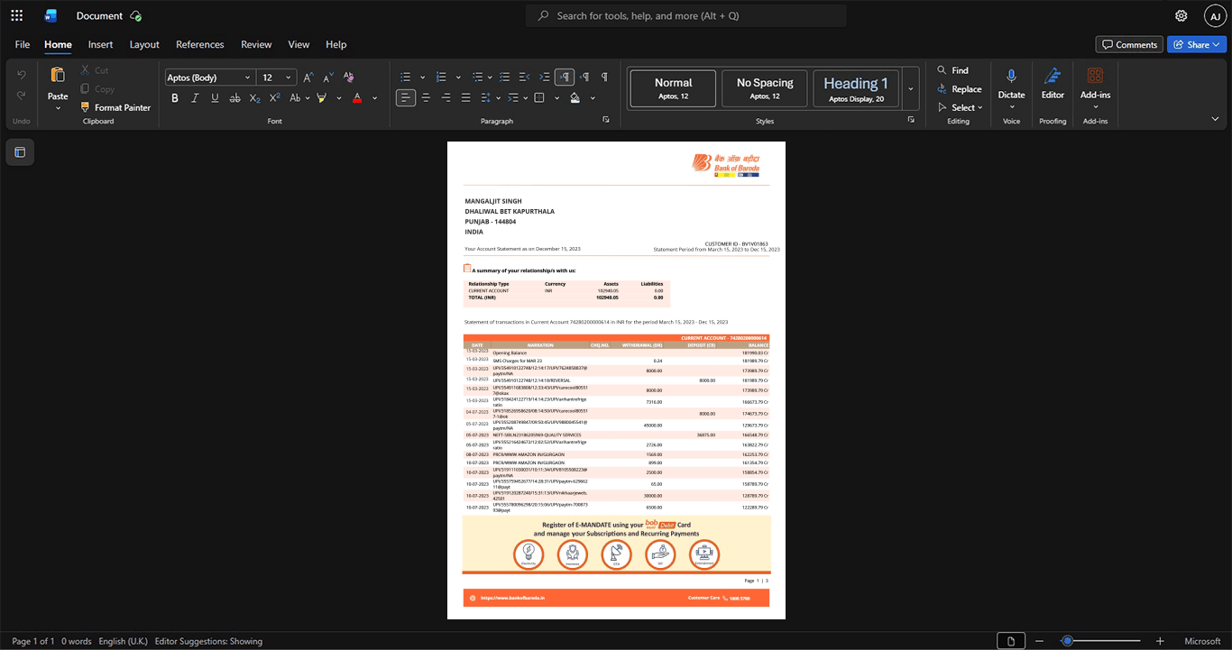
Task: Switch to the Insert tab
Action: pos(100,44)
